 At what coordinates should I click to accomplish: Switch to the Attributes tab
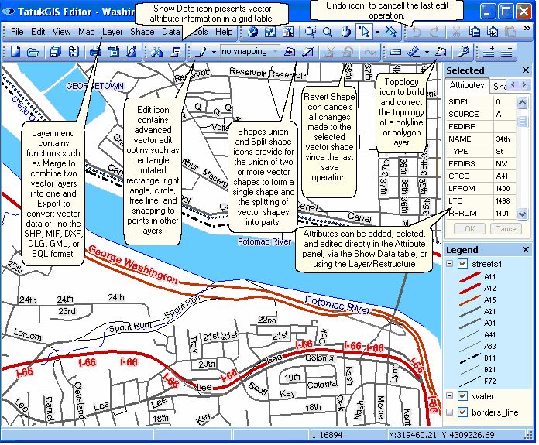pyautogui.click(x=466, y=85)
